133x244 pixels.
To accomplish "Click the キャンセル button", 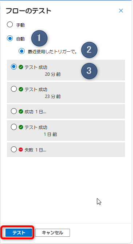I will point(52,233).
